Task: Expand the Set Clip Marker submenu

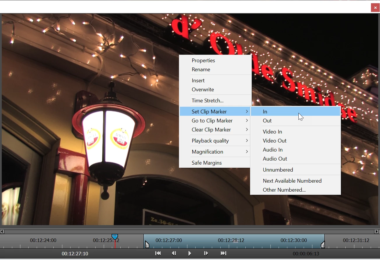Action: coord(215,112)
